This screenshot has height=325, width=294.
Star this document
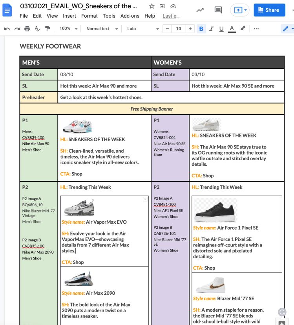click(x=152, y=6)
